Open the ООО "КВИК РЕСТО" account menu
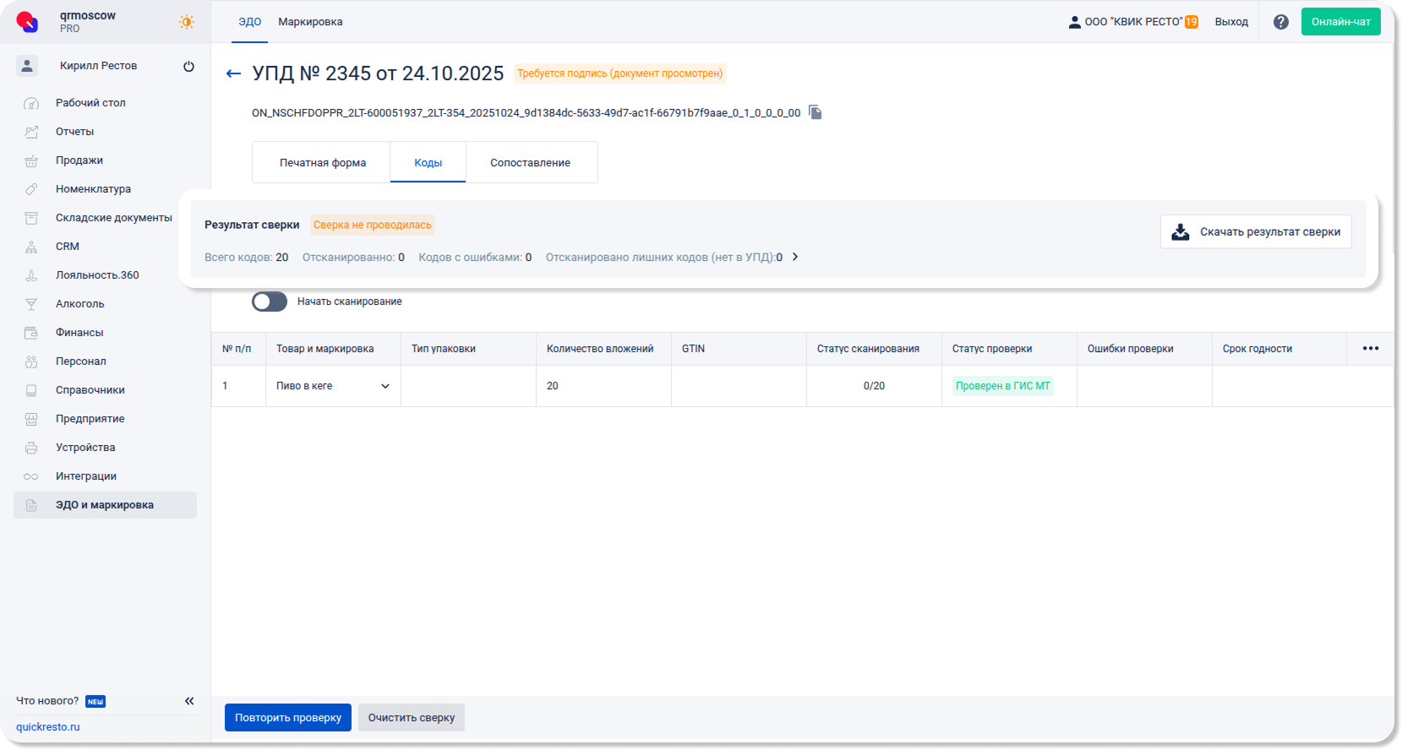The height and width of the screenshot is (750, 1402). [x=1132, y=22]
